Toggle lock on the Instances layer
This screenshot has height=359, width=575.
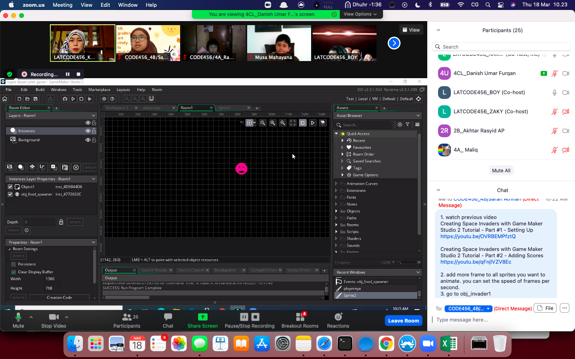click(x=94, y=131)
